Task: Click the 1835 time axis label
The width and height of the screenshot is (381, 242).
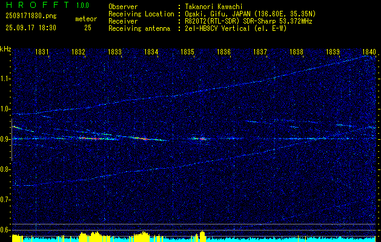Action: point(187,51)
